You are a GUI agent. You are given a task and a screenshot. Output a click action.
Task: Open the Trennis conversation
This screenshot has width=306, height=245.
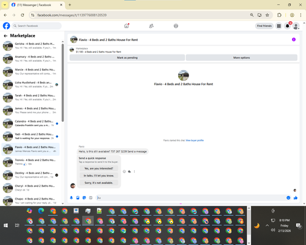31,162
